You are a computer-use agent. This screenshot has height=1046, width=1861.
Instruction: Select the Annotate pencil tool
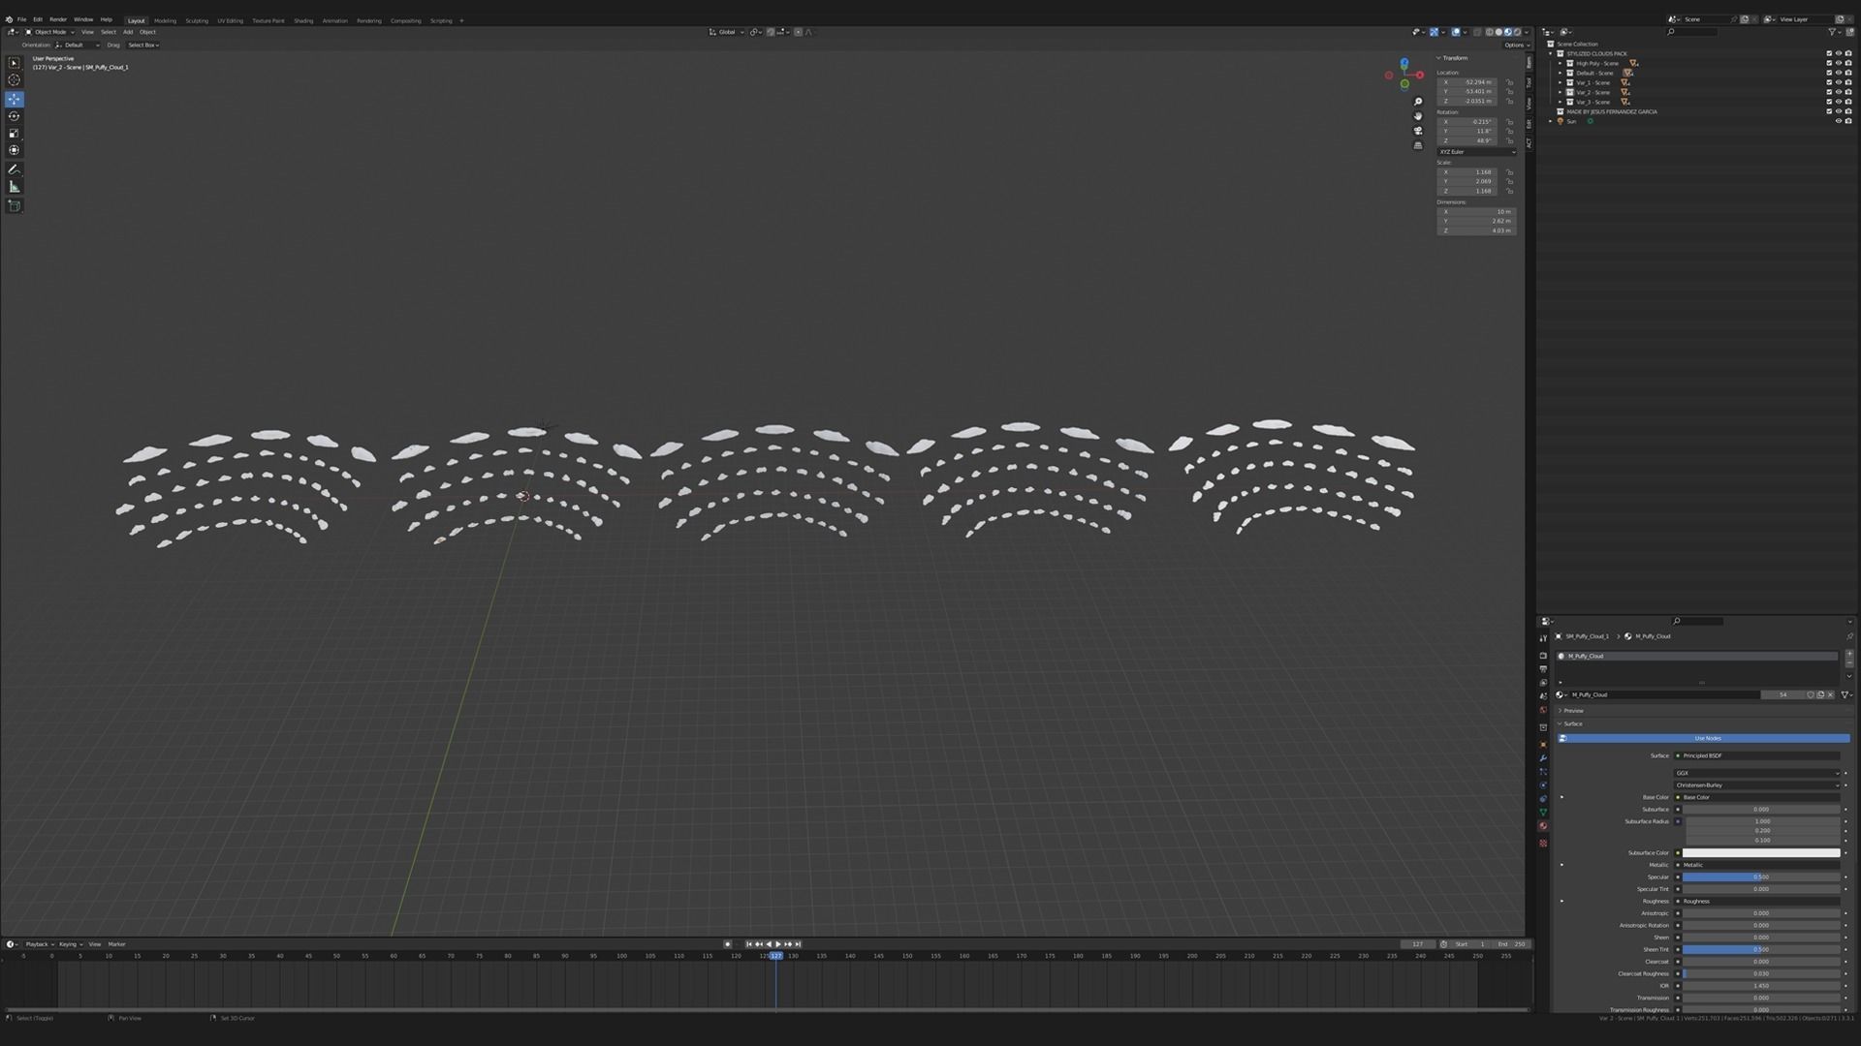click(14, 169)
